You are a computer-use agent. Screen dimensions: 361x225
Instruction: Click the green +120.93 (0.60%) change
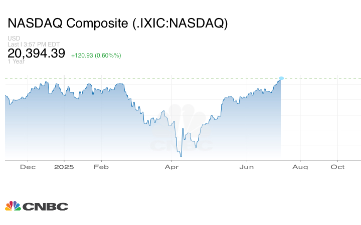click(96, 55)
